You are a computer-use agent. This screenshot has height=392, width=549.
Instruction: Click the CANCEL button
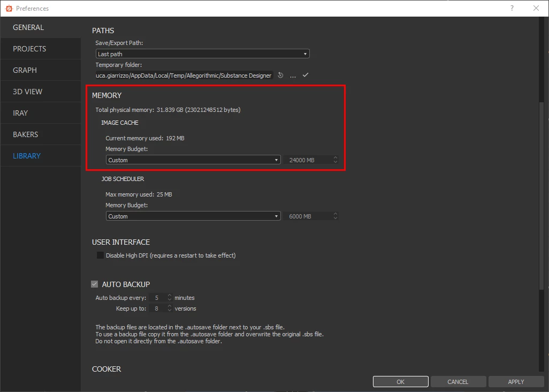click(x=458, y=381)
